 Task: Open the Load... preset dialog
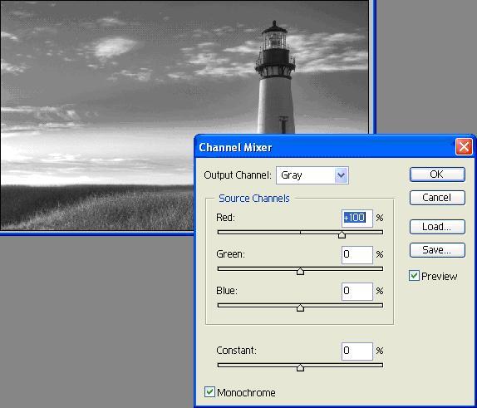click(x=437, y=227)
